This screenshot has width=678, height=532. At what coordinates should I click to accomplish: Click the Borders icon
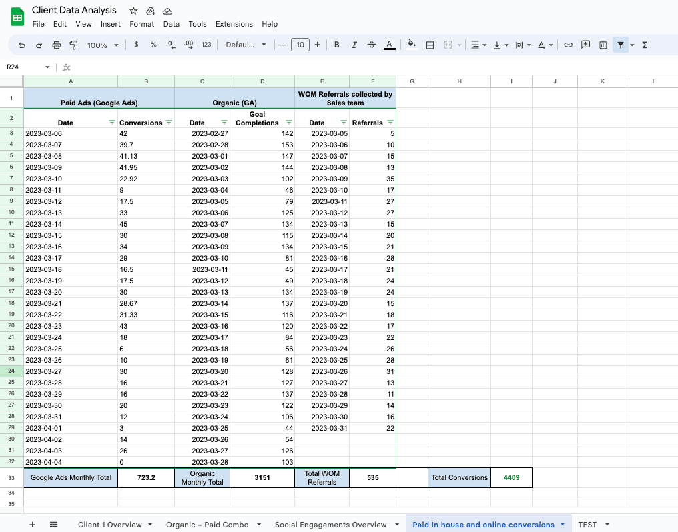point(430,45)
